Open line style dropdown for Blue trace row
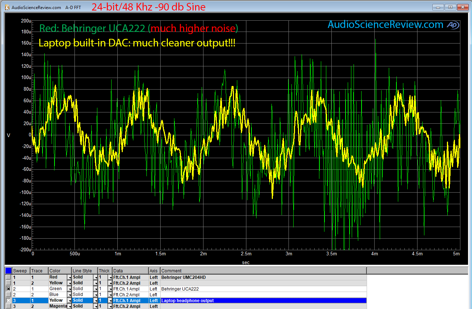 tap(95, 294)
